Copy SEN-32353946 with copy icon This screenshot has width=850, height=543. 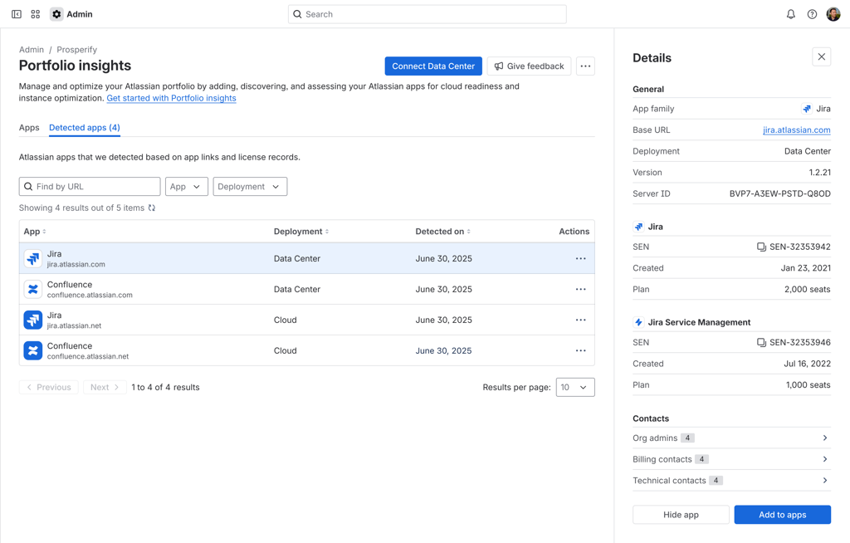click(762, 342)
